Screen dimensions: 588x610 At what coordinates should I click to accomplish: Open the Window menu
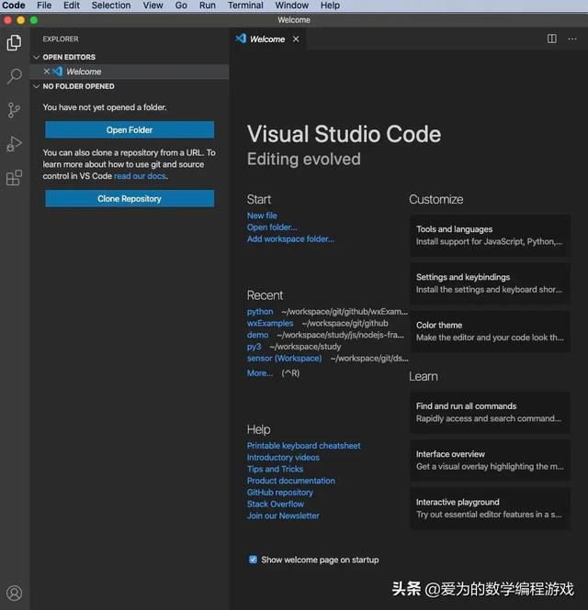pyautogui.click(x=292, y=6)
